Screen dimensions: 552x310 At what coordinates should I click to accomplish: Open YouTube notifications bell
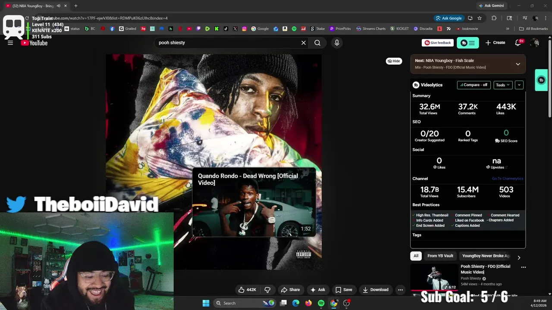518,43
